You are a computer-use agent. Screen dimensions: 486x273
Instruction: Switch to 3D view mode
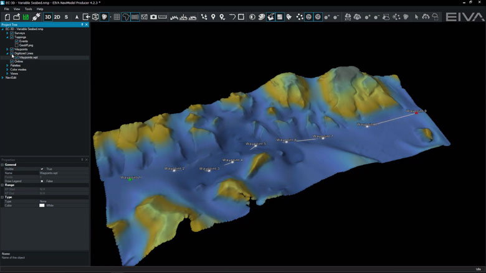coord(48,17)
